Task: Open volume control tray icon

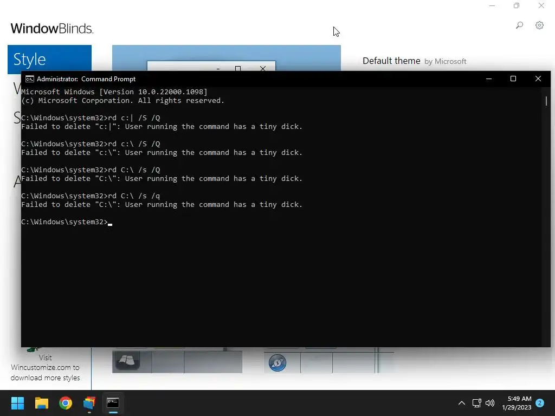Action: point(490,403)
